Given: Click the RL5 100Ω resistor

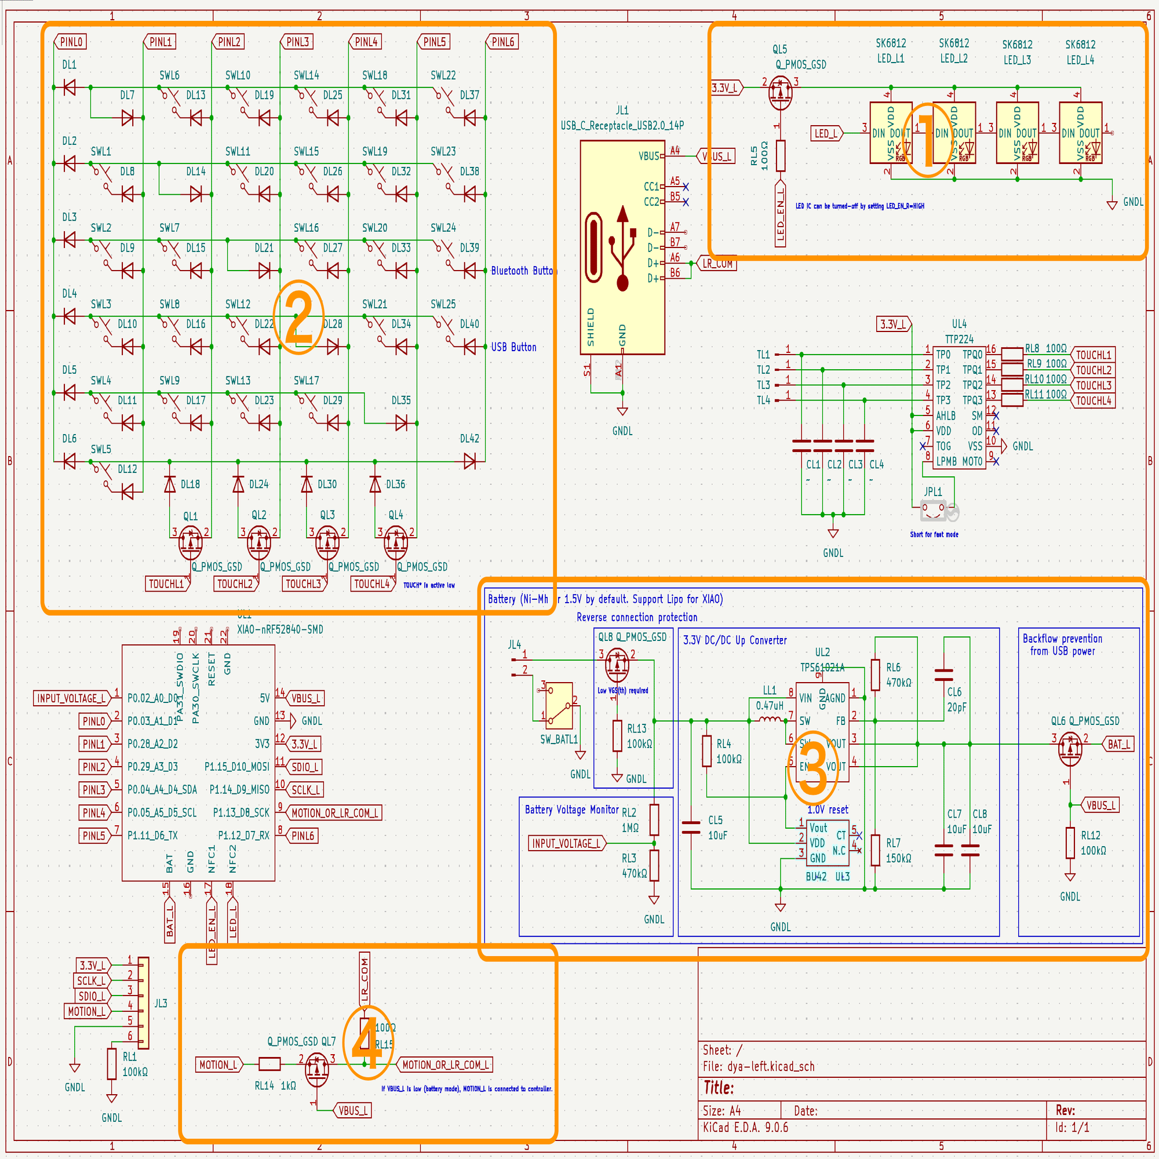Looking at the screenshot, I should pos(780,156).
